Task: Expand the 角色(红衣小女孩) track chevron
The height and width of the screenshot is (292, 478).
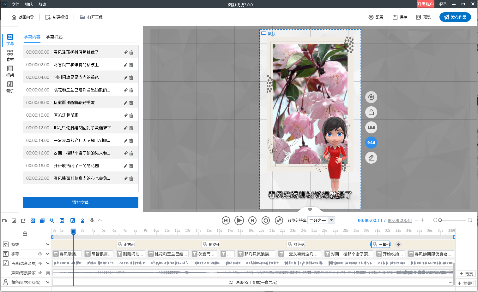Action: 48,282
